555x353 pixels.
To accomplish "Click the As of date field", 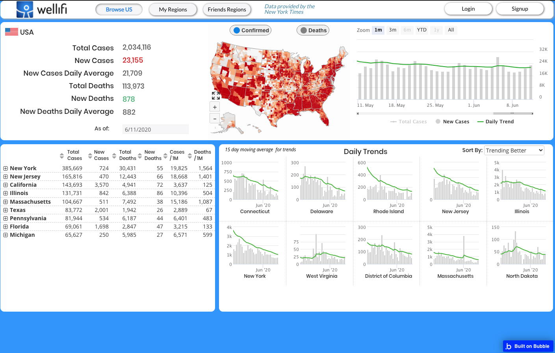I will 155,129.
